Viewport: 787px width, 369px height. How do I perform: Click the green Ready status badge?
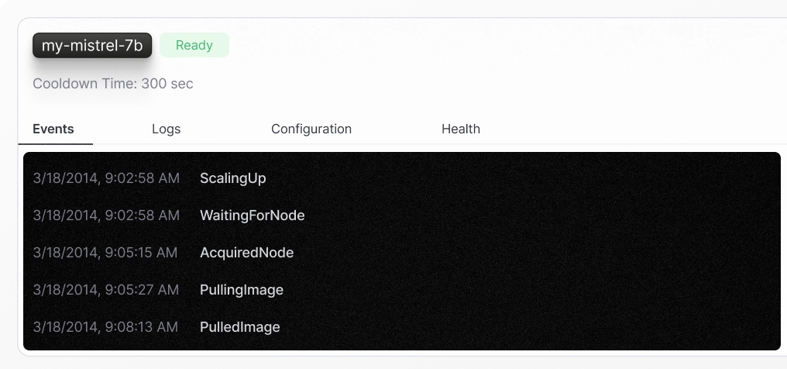tap(194, 45)
